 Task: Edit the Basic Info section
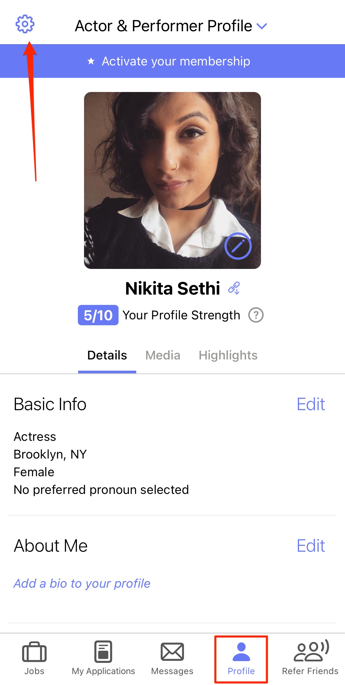(311, 404)
